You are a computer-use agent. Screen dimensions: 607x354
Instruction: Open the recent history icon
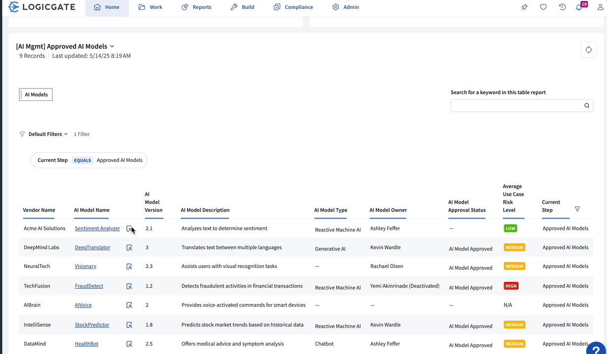562,7
